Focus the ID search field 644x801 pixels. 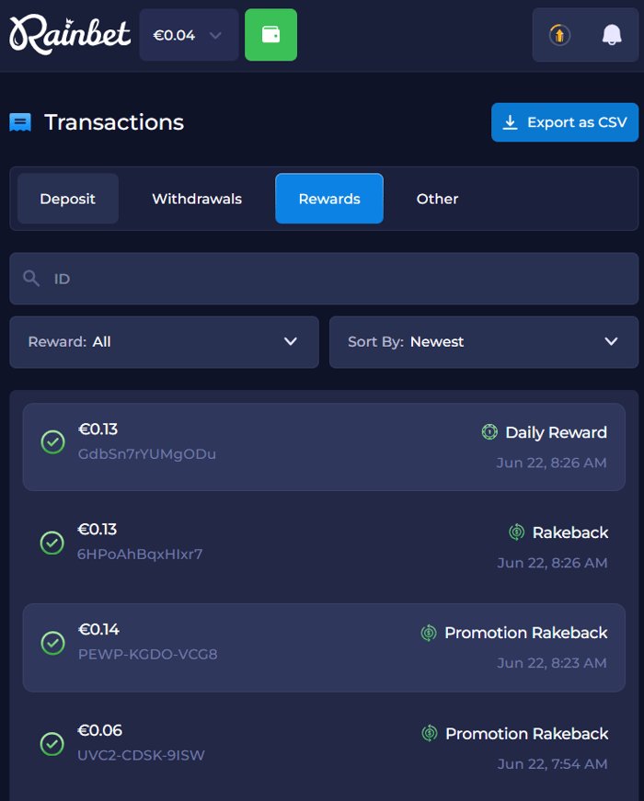click(x=324, y=279)
